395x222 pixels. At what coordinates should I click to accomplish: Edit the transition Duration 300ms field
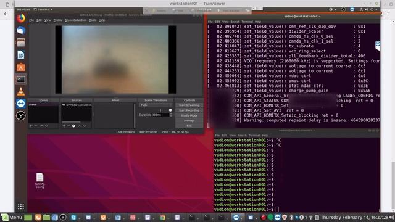pyautogui.click(x=160, y=115)
